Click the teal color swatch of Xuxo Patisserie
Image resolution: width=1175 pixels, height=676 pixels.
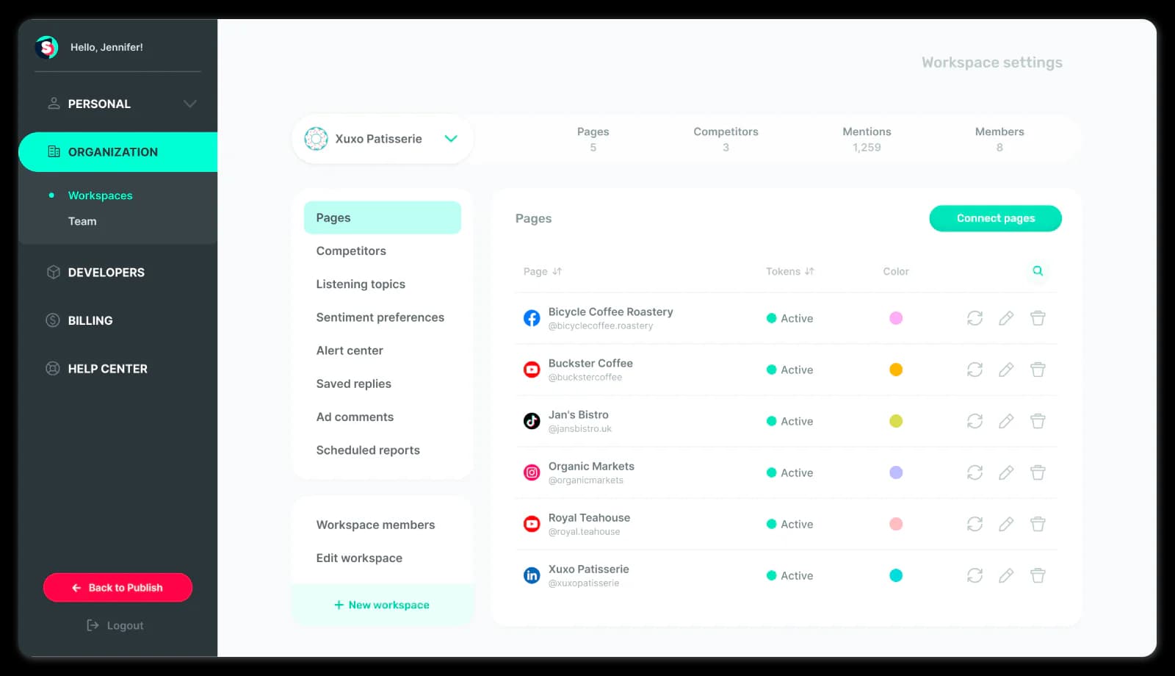[x=896, y=575]
